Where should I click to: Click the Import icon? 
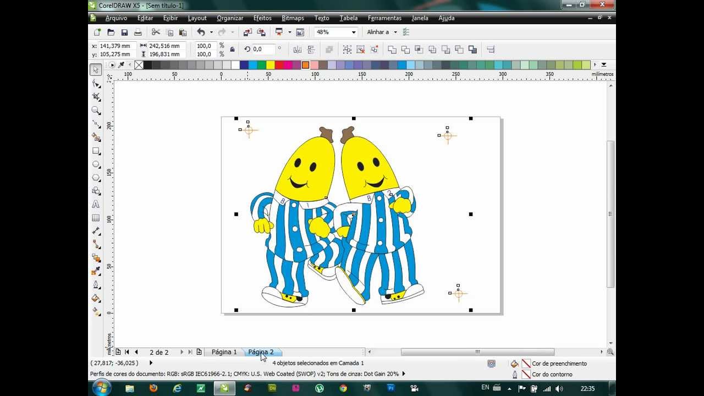[248, 32]
